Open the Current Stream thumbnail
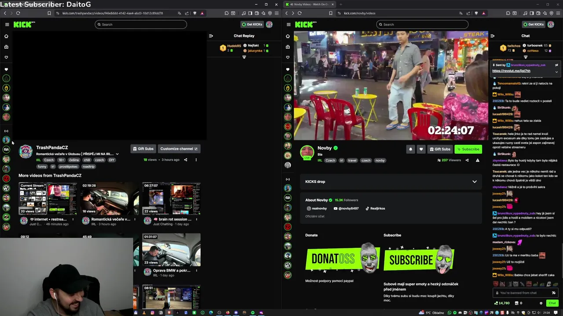 click(x=48, y=199)
